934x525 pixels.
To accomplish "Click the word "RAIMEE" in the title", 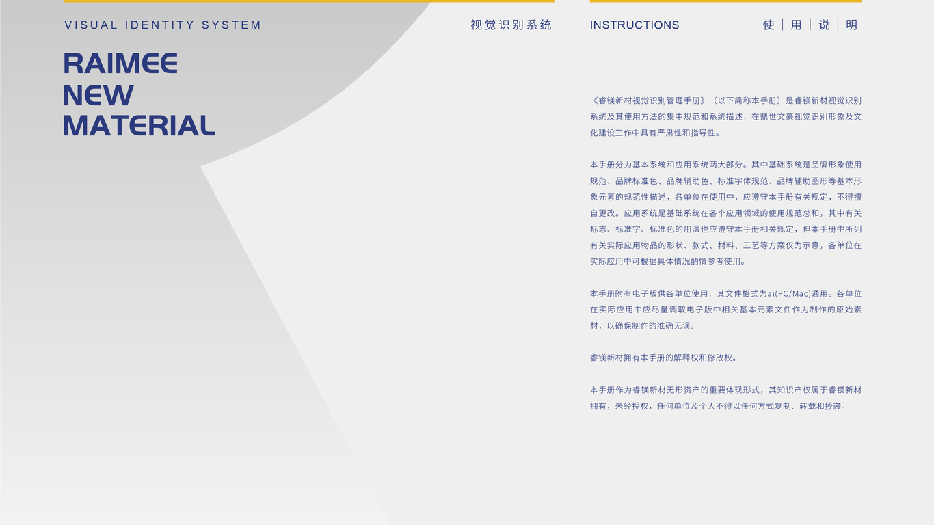I will 120,64.
